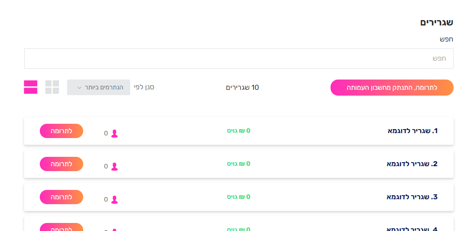Viewport: 475px width, 231px height.
Task: Donate via לתרומה button for ambassador 2
Action: tap(61, 164)
